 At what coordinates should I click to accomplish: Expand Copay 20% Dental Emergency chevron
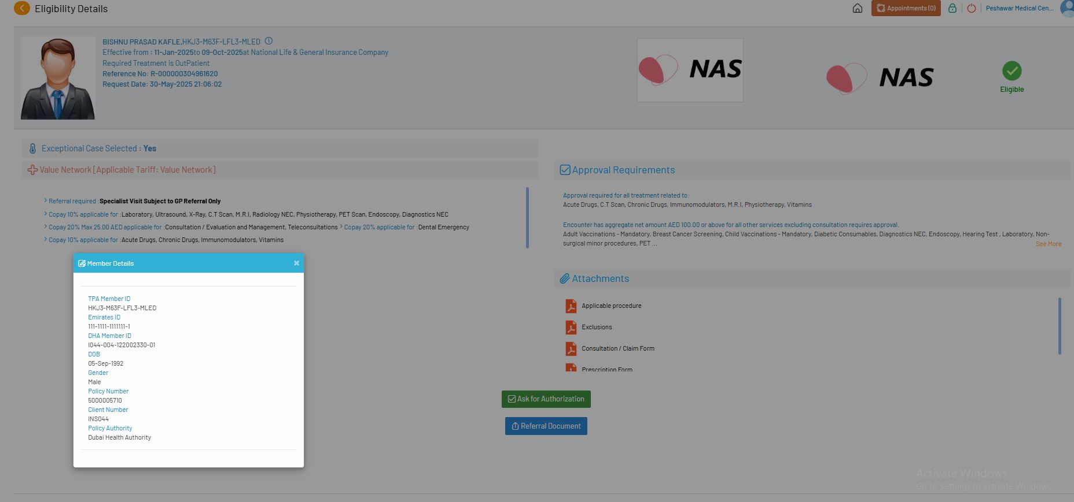click(341, 226)
